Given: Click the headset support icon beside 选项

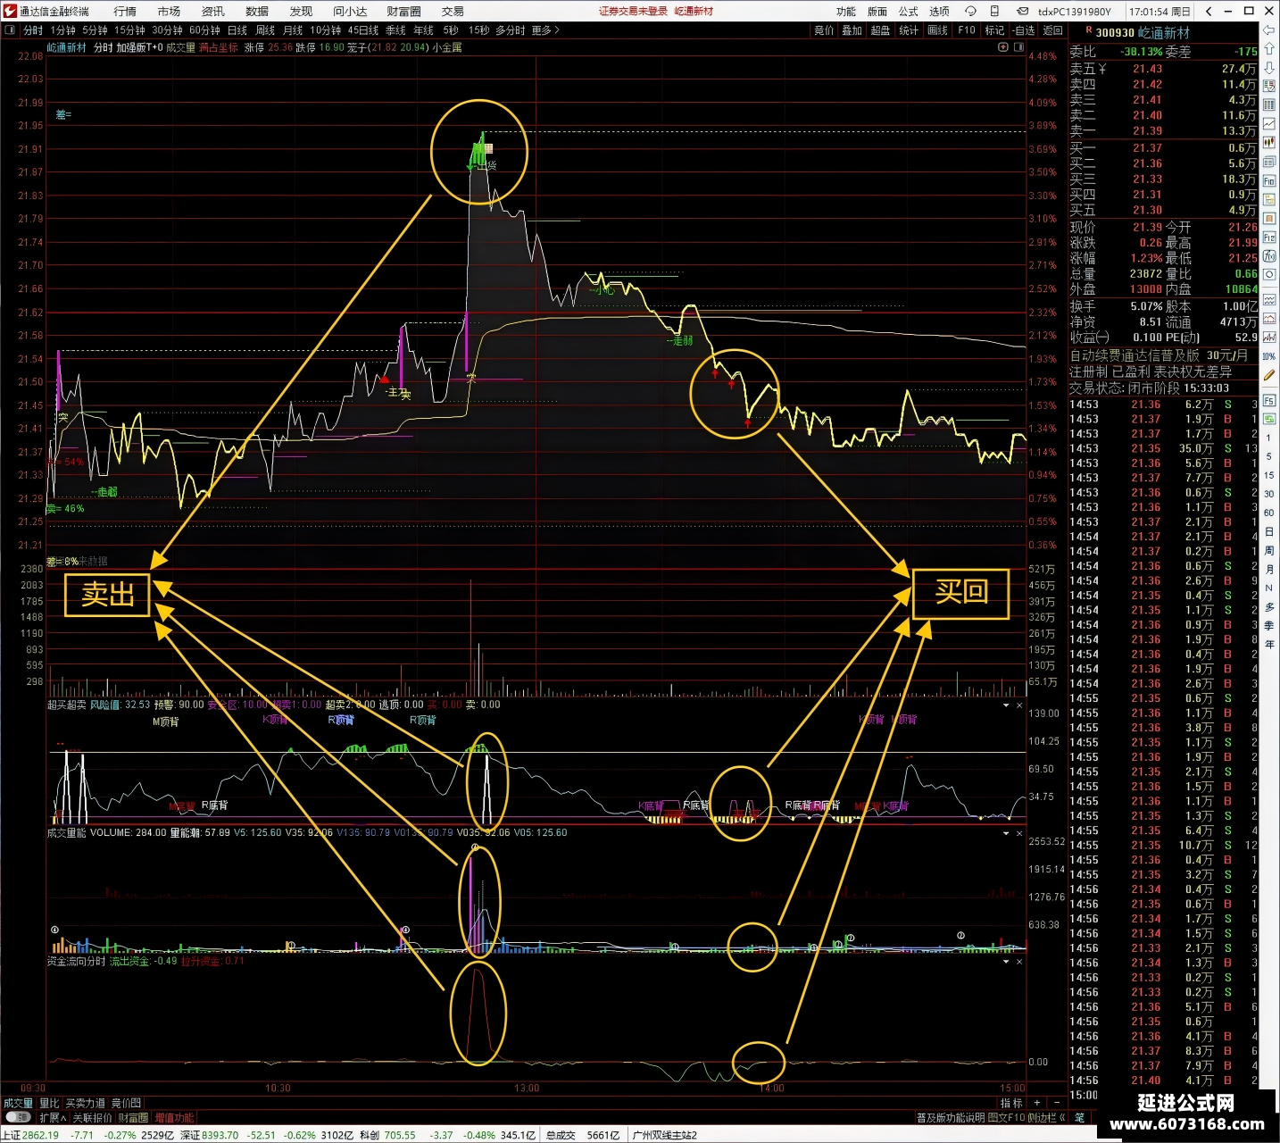Looking at the screenshot, I should [970, 12].
